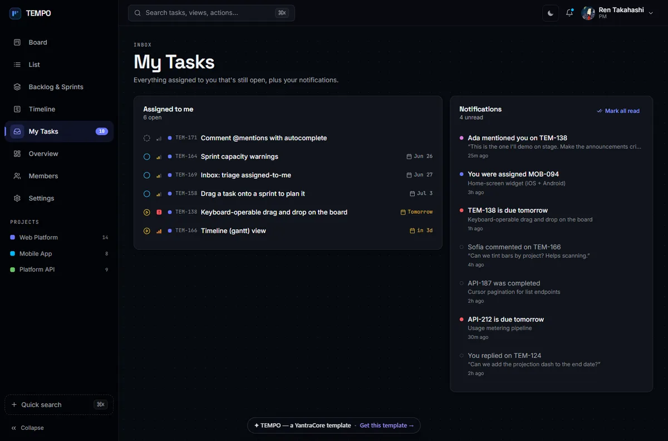The width and height of the screenshot is (668, 441).
Task: Click the ⌘K badge in top search
Action: [282, 13]
